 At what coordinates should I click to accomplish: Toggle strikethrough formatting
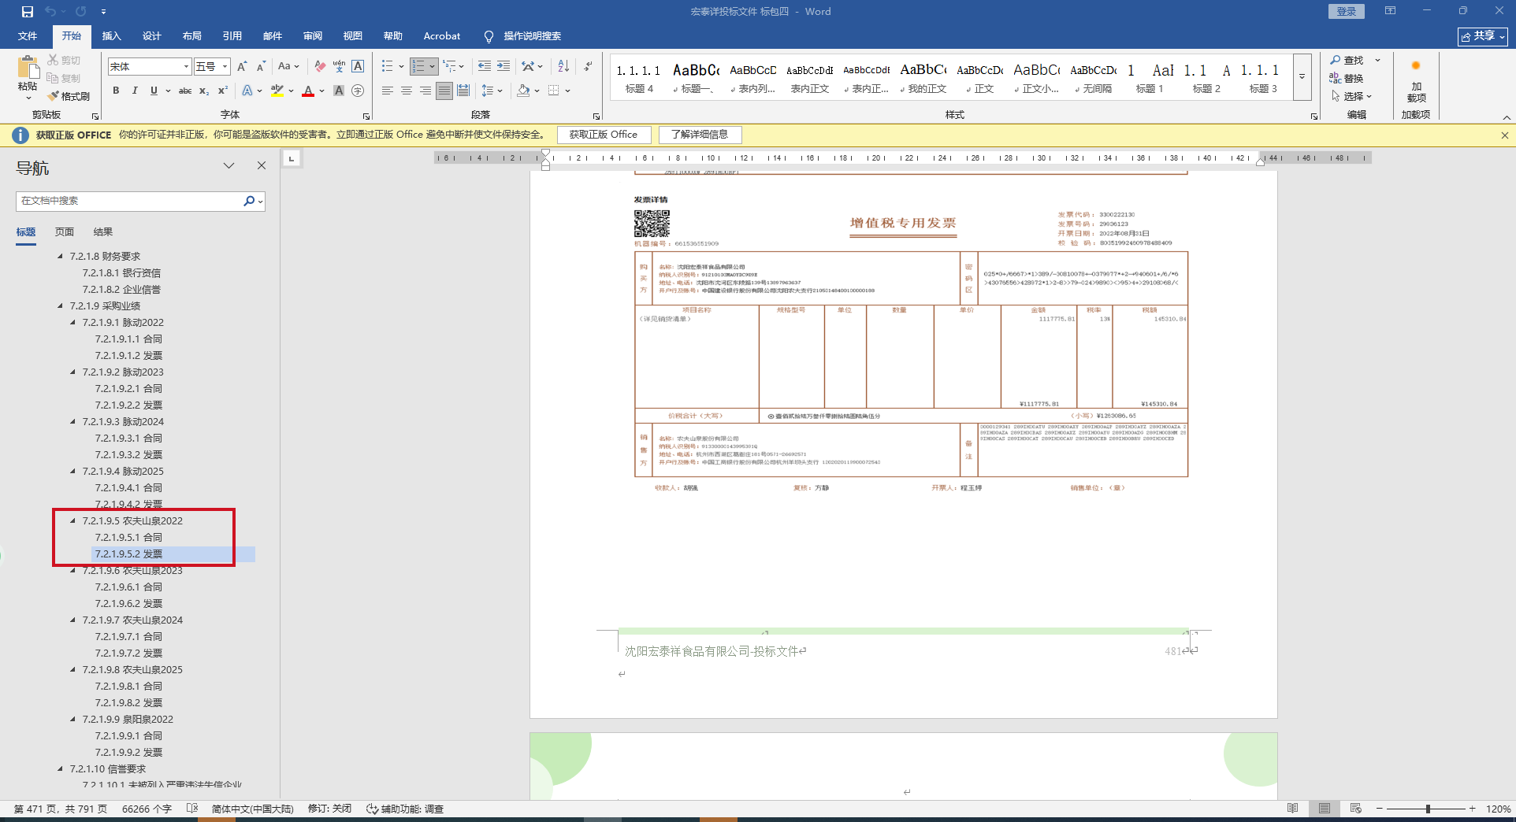tap(185, 91)
